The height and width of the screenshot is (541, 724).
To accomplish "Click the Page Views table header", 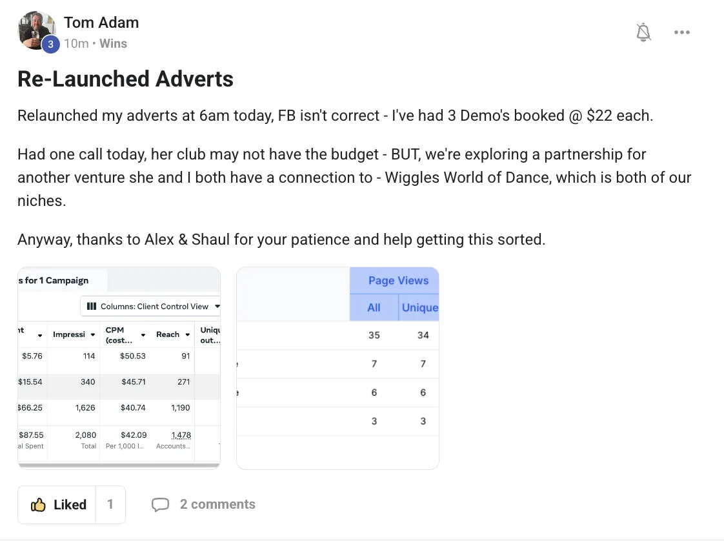I will pos(398,280).
